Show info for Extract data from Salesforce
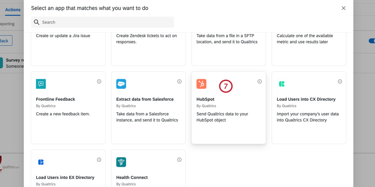Image resolution: width=375 pixels, height=187 pixels. tap(179, 81)
